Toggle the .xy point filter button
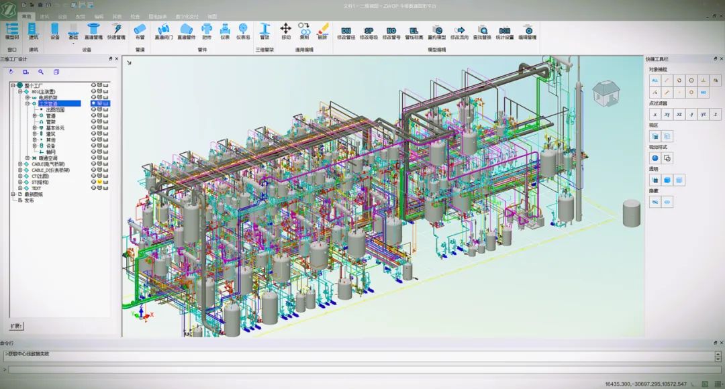The height and width of the screenshot is (389, 725). [x=667, y=114]
